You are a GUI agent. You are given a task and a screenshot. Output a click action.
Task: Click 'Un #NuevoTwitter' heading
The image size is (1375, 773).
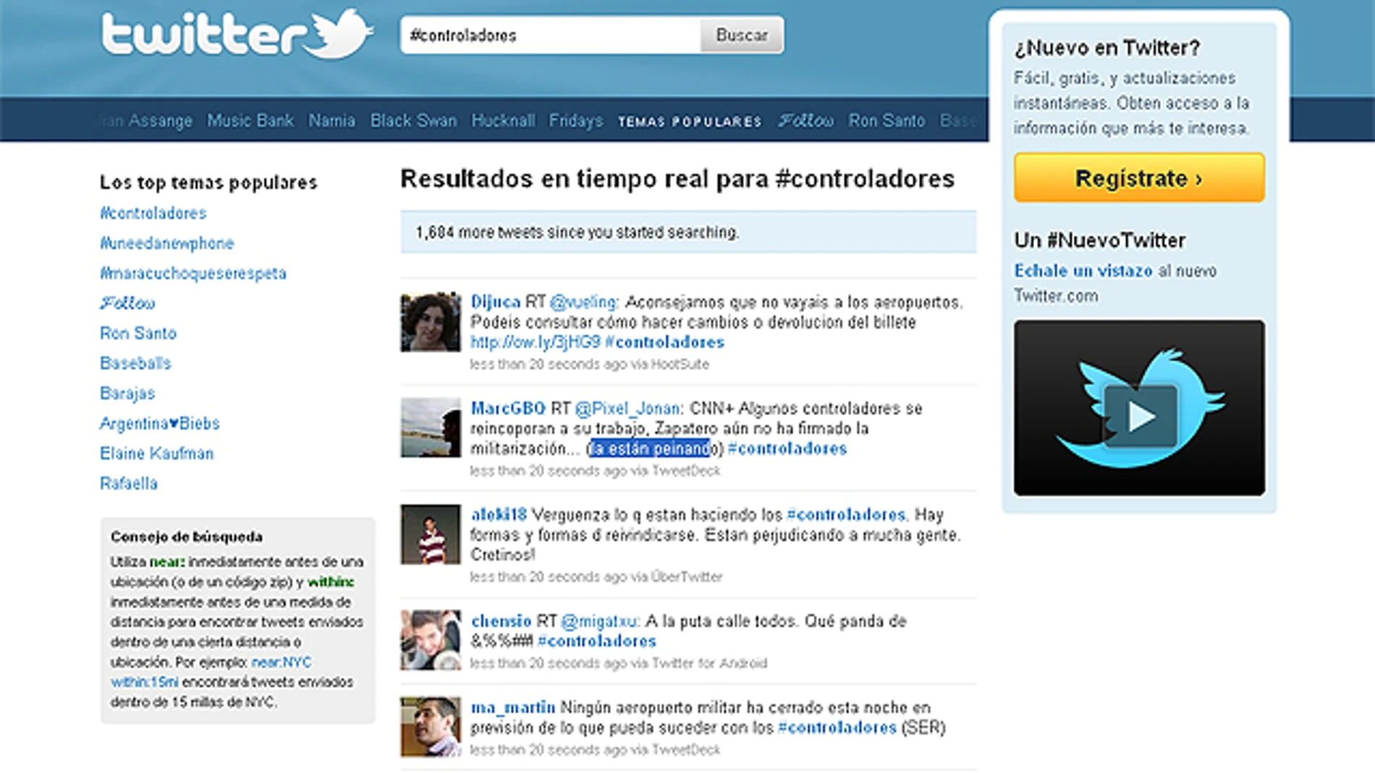1099,240
